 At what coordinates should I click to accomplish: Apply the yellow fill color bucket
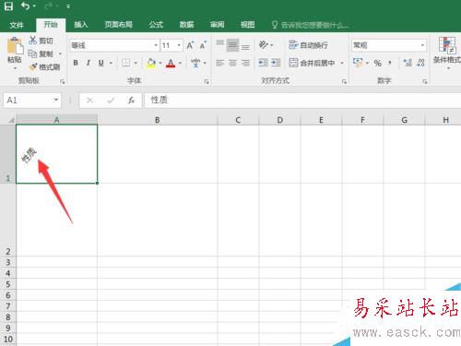(151, 63)
